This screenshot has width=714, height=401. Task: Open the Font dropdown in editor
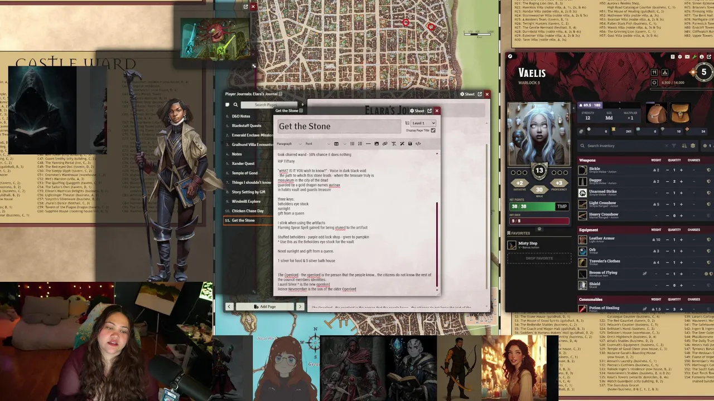(x=317, y=144)
